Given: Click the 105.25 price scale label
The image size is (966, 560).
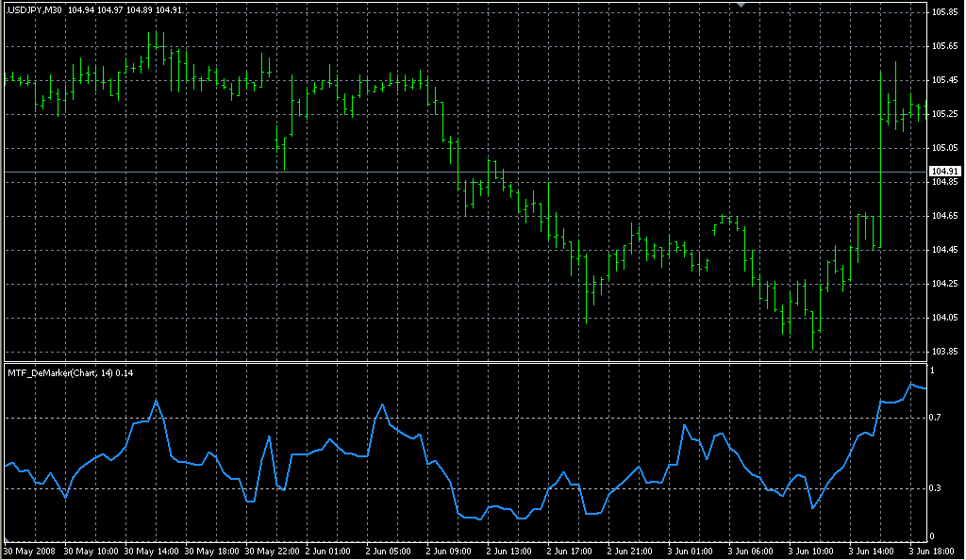Looking at the screenshot, I should coord(944,114).
